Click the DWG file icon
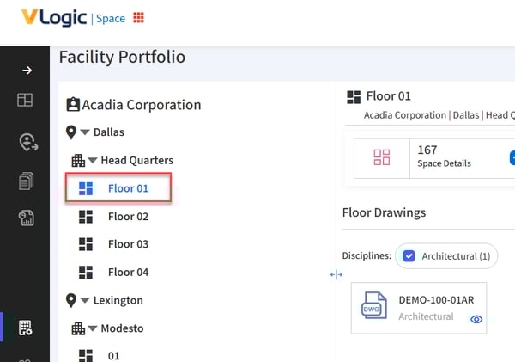 373,308
